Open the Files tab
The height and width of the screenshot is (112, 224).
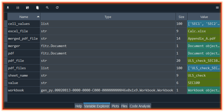124,106
